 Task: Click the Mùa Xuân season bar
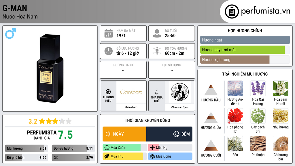click(125, 148)
